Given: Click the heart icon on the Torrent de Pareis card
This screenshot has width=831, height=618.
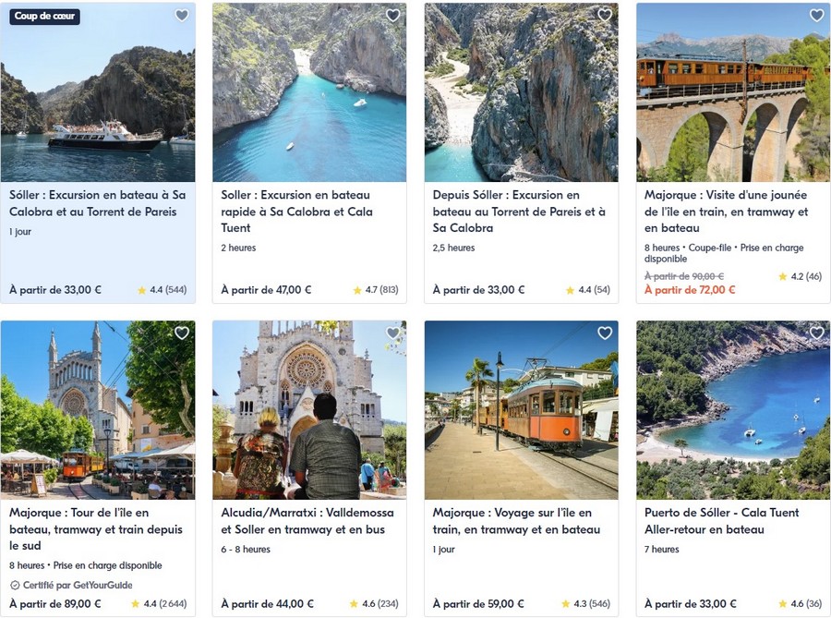Looking at the screenshot, I should [x=605, y=16].
